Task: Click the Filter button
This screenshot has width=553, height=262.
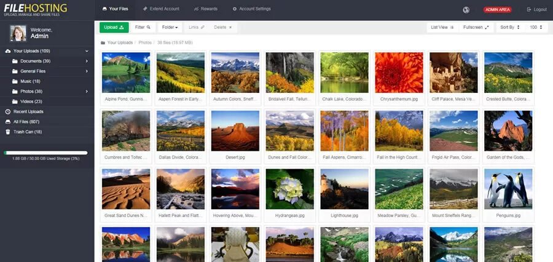Action: 143,27
